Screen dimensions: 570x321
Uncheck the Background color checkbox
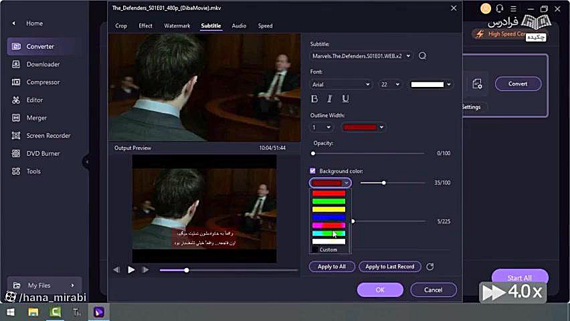click(312, 171)
